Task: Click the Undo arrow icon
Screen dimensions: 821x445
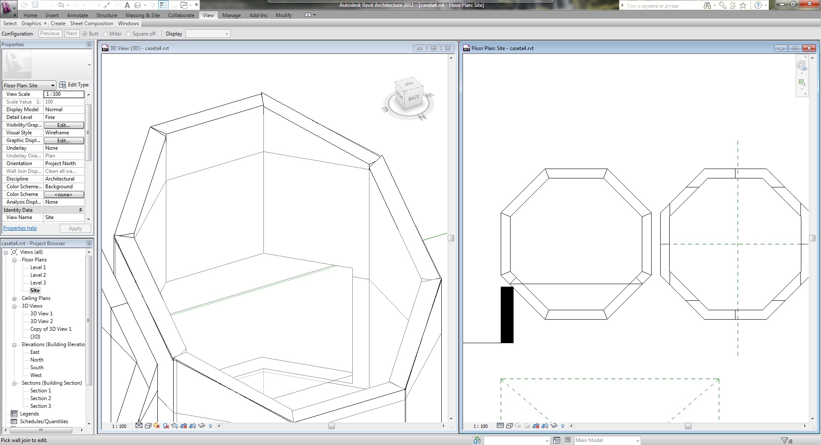Action: pos(60,5)
